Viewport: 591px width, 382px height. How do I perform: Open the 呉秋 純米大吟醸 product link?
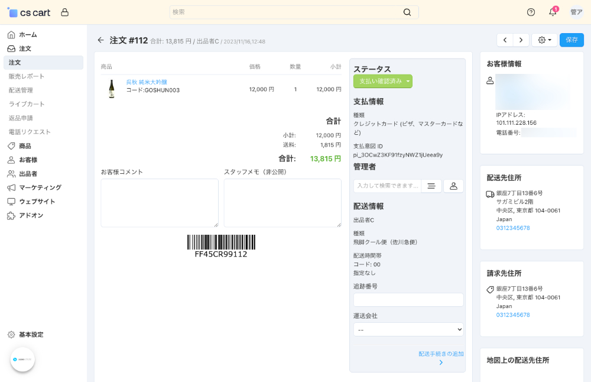[146, 82]
